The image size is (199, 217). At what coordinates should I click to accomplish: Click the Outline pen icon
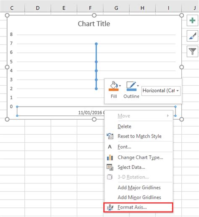point(131,85)
